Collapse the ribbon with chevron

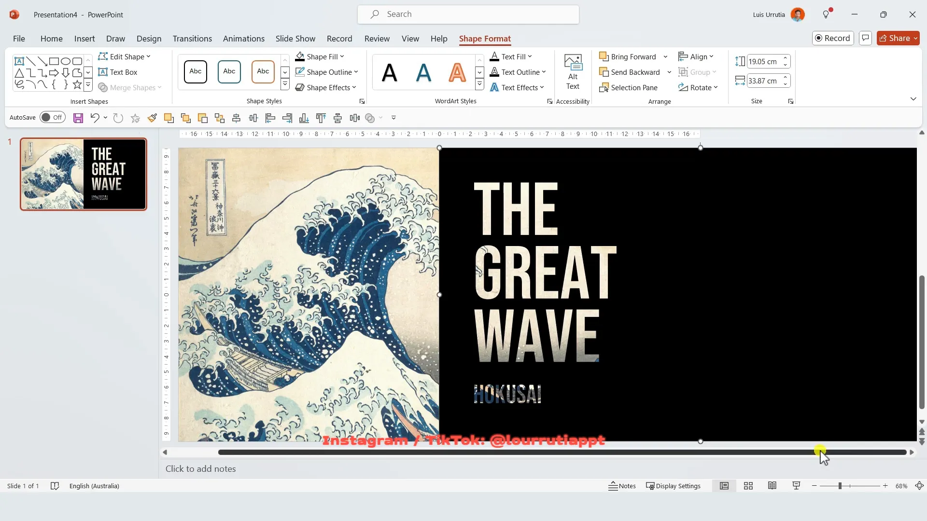[913, 99]
